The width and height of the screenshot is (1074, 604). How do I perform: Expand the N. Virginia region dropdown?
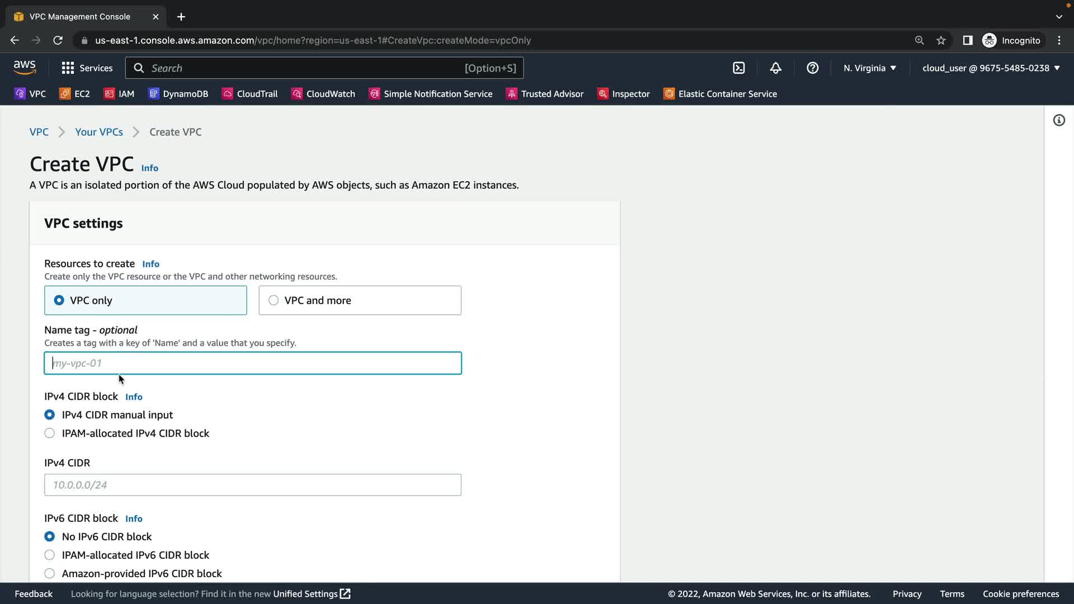(870, 68)
